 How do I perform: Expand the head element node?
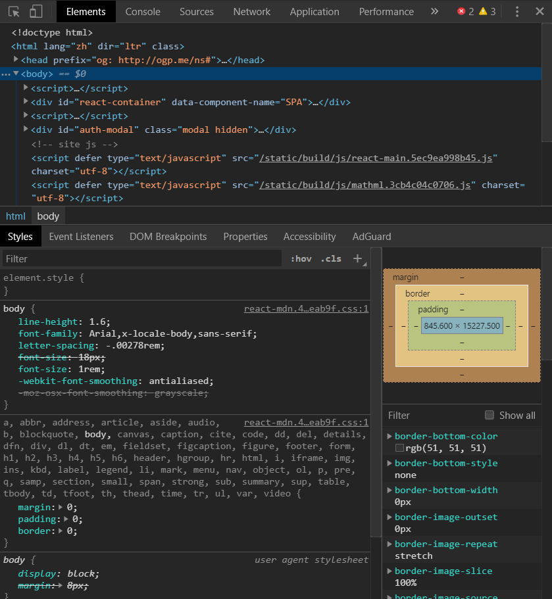(x=16, y=60)
